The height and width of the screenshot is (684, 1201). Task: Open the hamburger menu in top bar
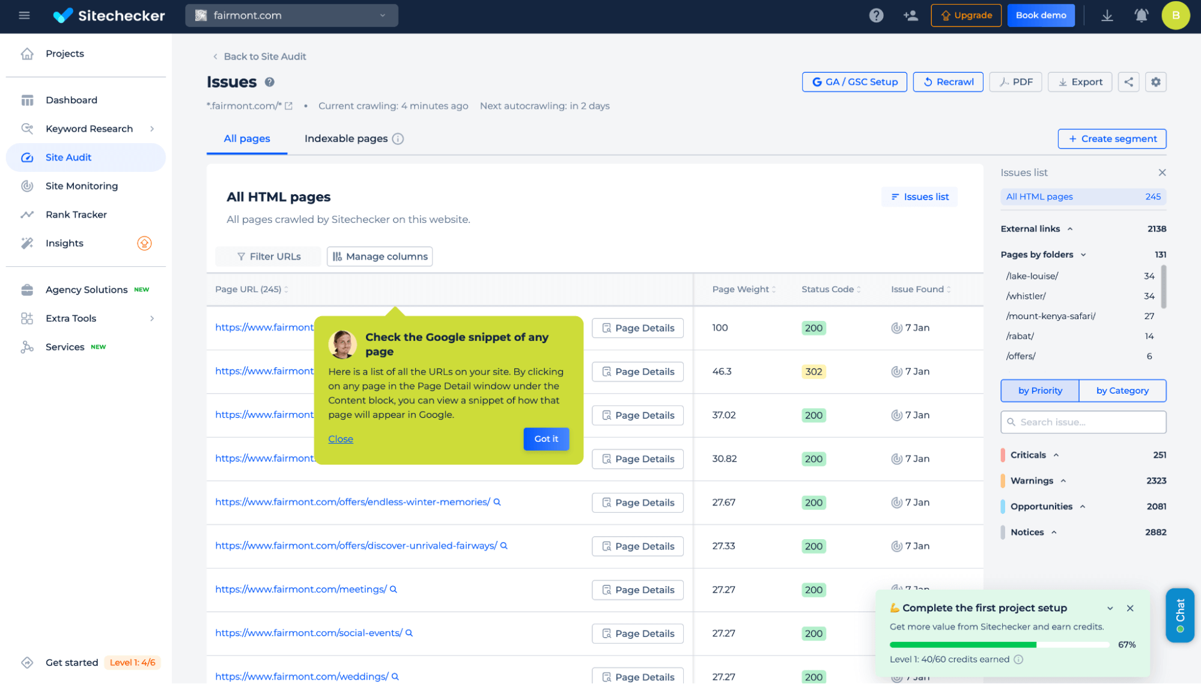pyautogui.click(x=24, y=16)
